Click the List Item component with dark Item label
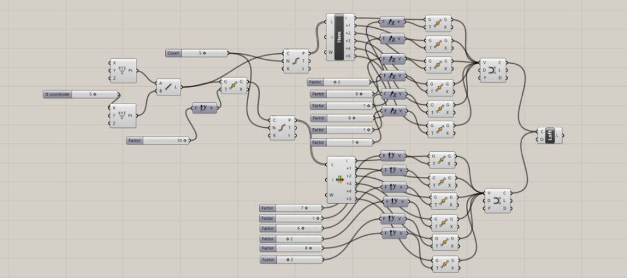The image size is (627, 278). point(339,37)
